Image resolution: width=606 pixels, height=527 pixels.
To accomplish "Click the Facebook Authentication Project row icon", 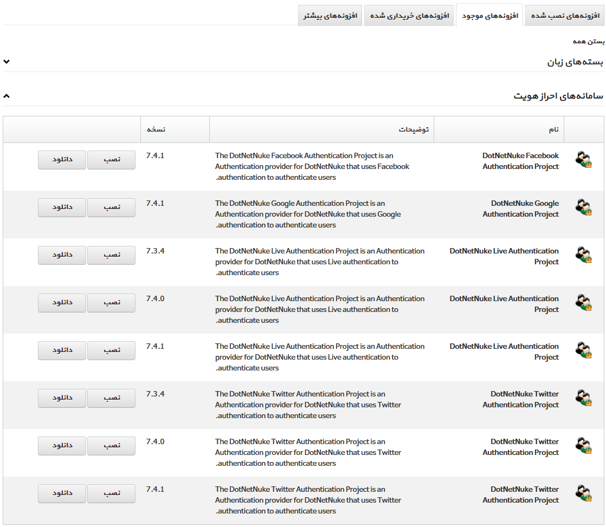I will pos(583,160).
